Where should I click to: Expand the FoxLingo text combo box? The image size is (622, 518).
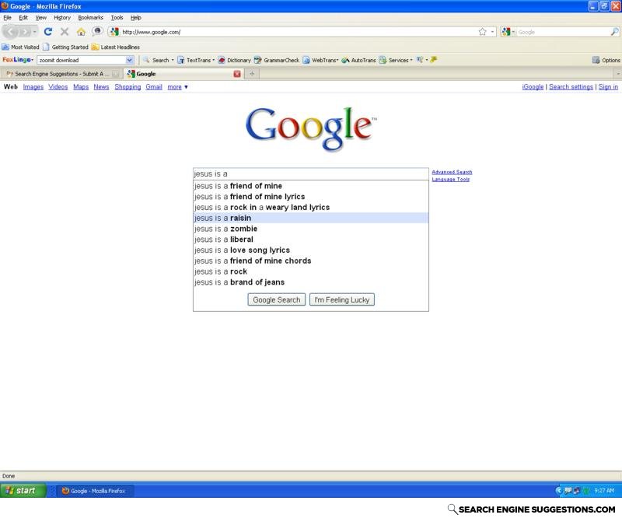click(x=129, y=60)
